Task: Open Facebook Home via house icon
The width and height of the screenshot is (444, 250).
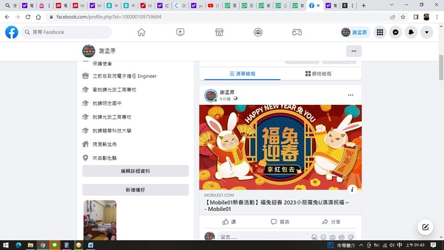Action: click(141, 32)
